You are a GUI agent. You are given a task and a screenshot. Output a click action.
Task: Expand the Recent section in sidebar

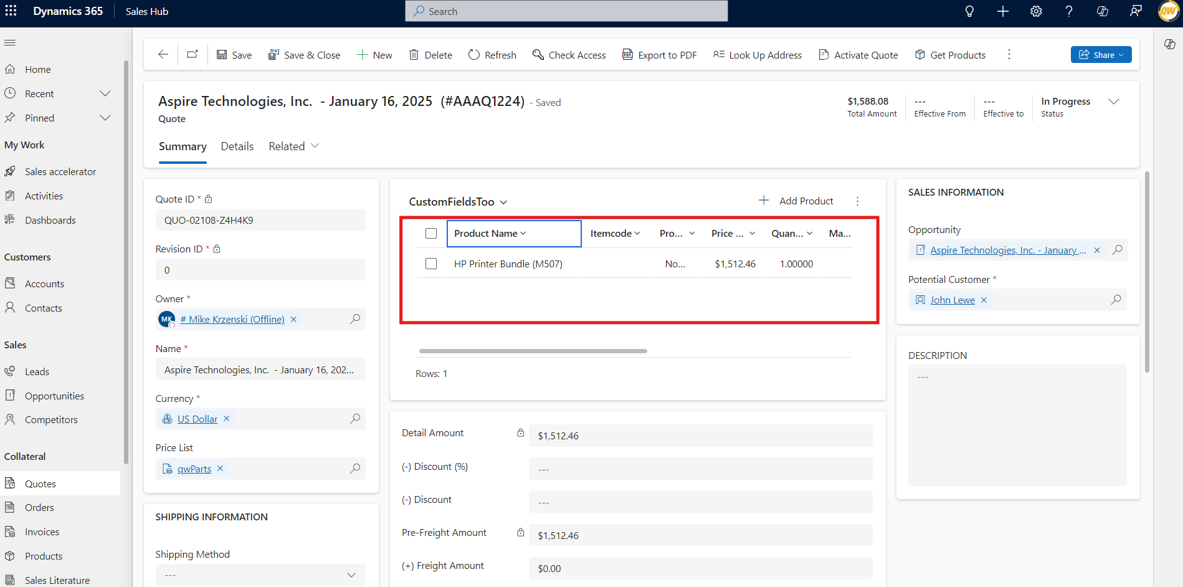105,93
